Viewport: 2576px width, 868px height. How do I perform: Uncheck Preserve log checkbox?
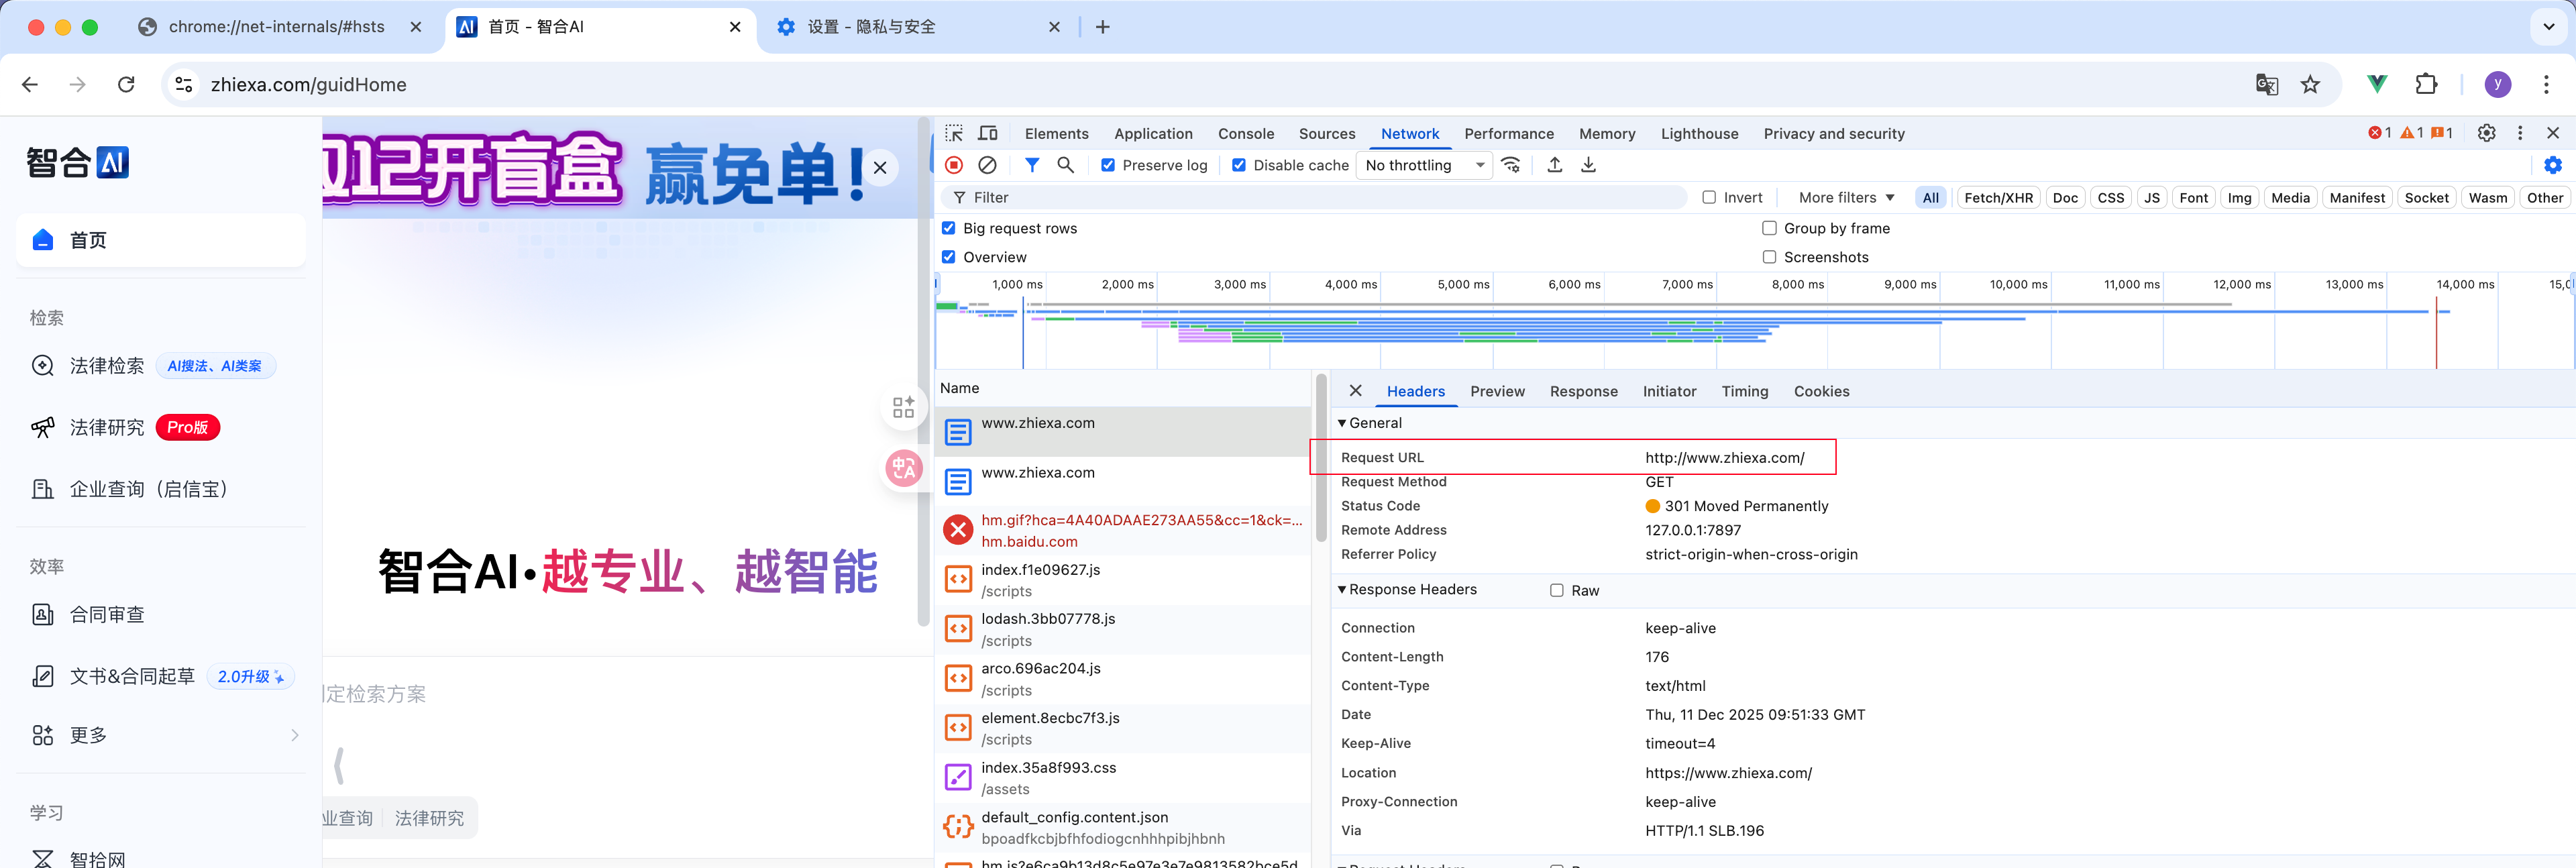click(x=1108, y=165)
